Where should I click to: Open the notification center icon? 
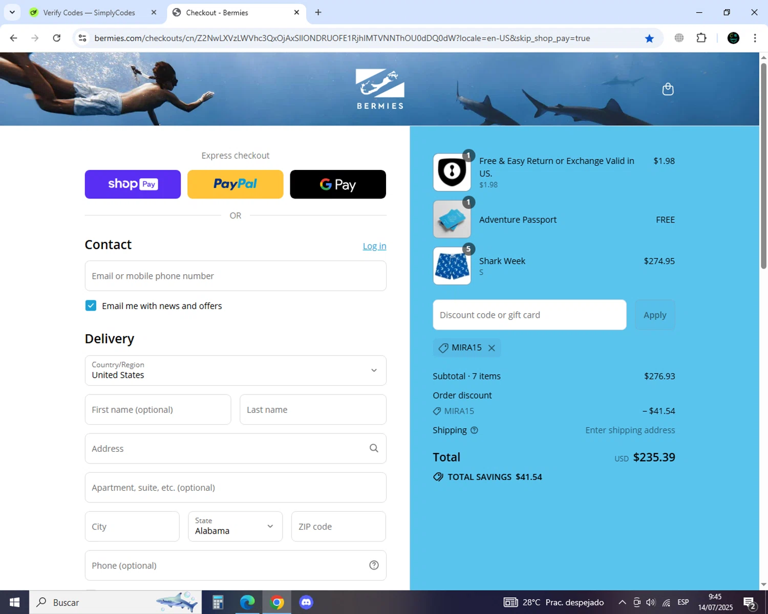click(x=750, y=603)
